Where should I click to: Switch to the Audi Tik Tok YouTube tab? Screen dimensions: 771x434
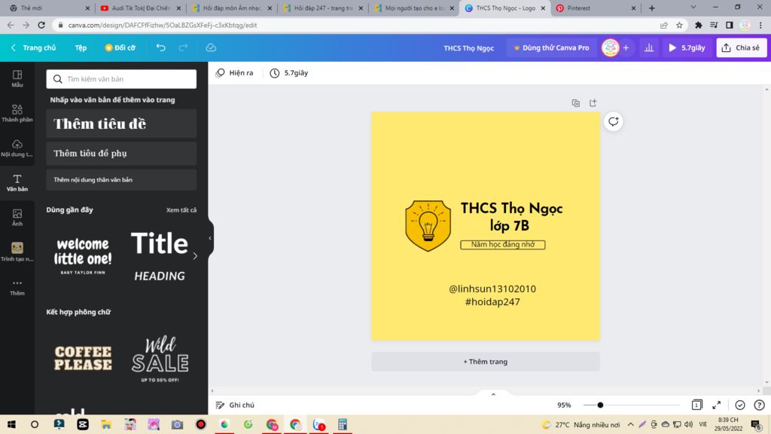pyautogui.click(x=140, y=8)
